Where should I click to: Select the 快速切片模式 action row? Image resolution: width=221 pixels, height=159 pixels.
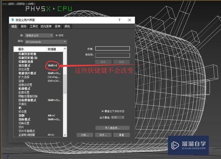click(38, 73)
